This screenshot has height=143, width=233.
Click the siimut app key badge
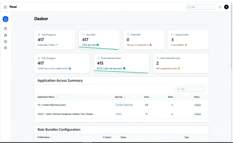click(x=118, y=114)
